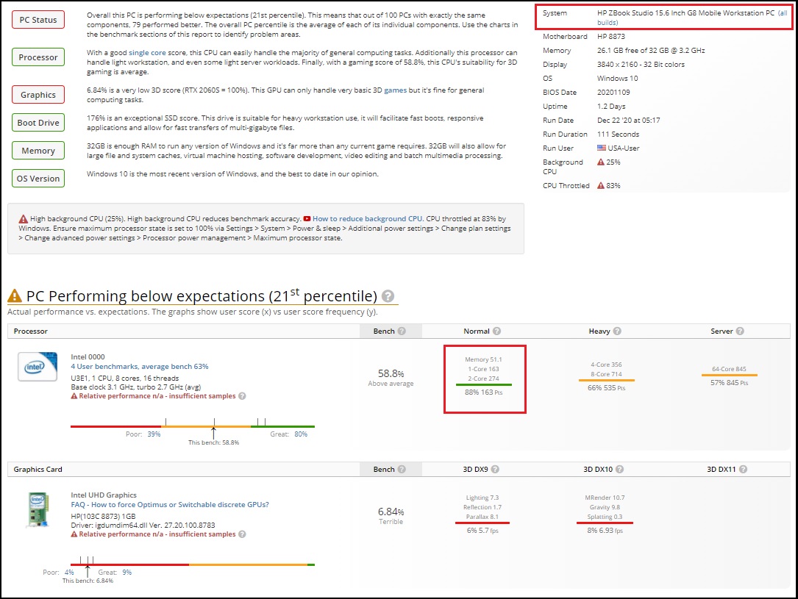This screenshot has height=599, width=798.
Task: Click the PC Status button
Action: (x=38, y=20)
